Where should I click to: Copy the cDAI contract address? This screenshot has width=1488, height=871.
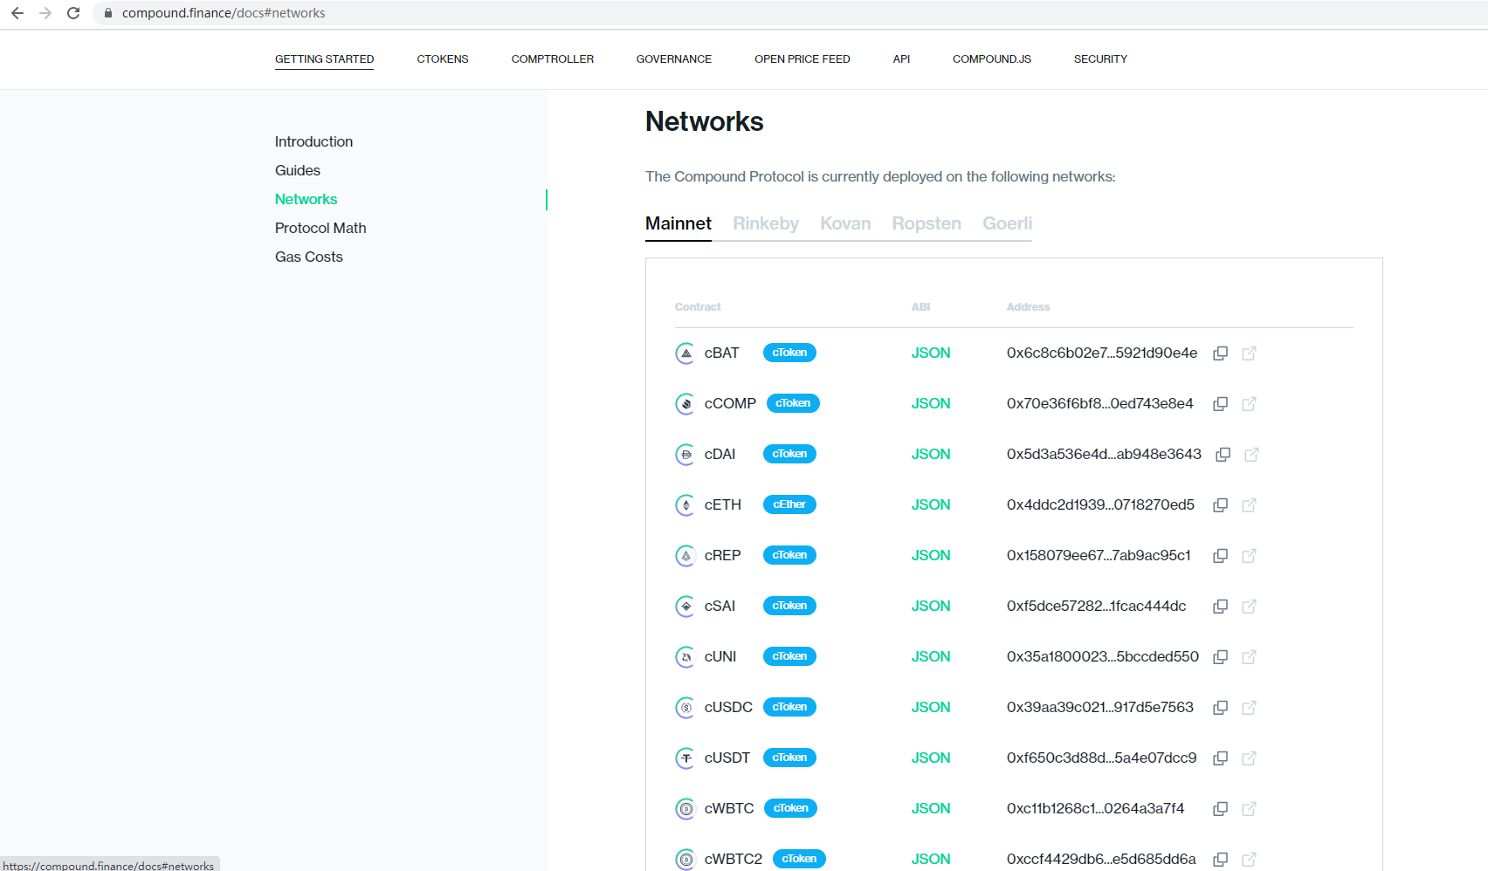1223,455
